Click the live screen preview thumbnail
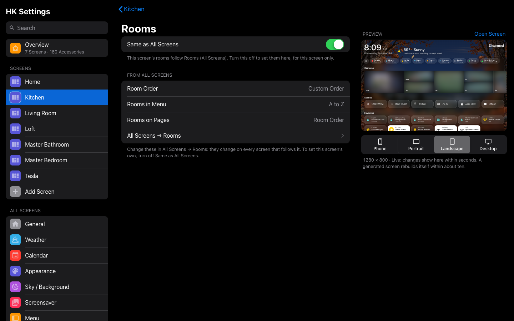The height and width of the screenshot is (321, 514). (x=434, y=85)
